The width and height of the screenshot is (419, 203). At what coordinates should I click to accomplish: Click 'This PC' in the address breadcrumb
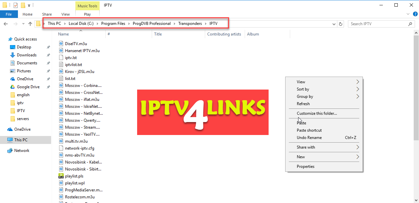point(54,24)
